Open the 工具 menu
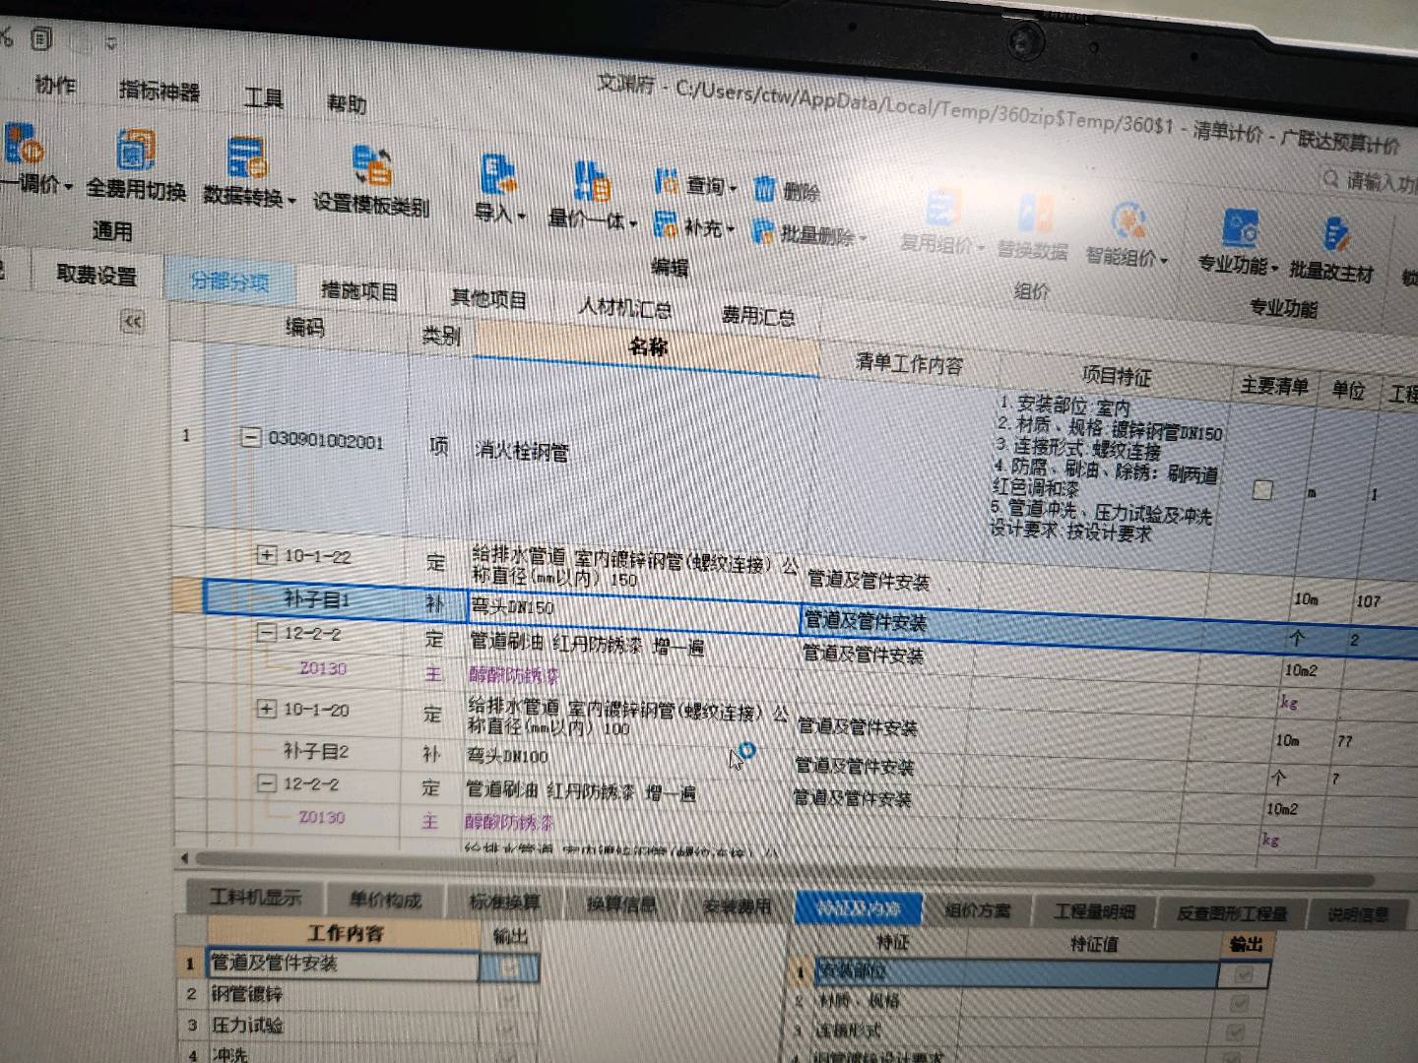Image resolution: width=1418 pixels, height=1063 pixels. tap(264, 96)
